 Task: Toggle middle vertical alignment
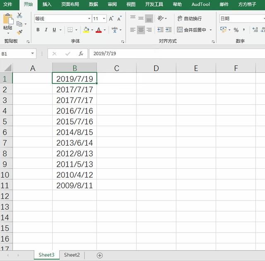pos(141,18)
